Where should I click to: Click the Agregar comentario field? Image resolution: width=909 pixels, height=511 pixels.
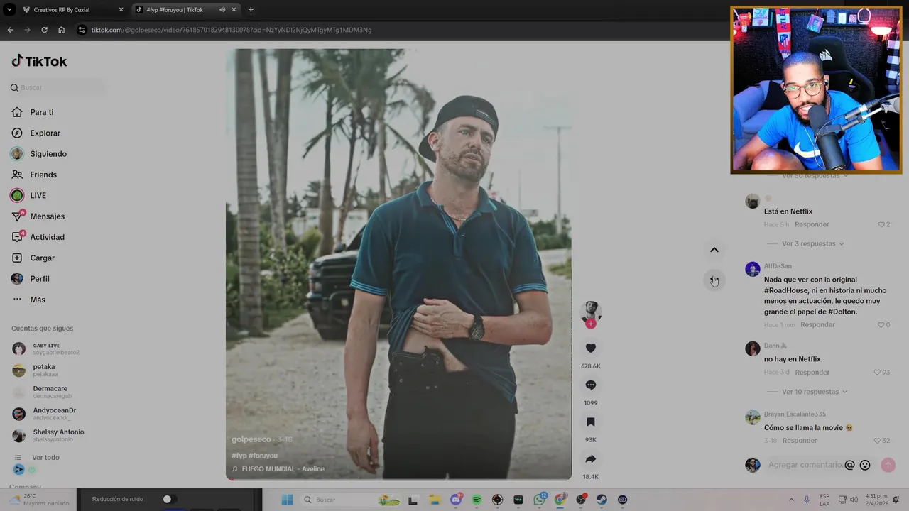pyautogui.click(x=805, y=465)
